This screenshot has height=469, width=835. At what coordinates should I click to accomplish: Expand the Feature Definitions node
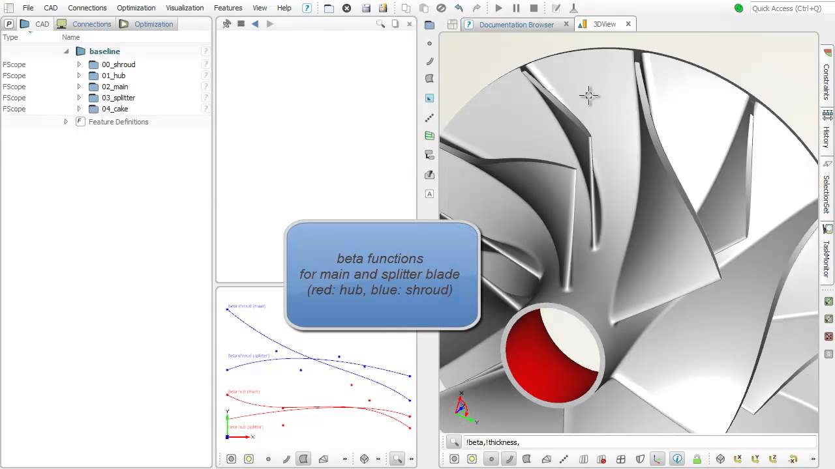(x=66, y=122)
